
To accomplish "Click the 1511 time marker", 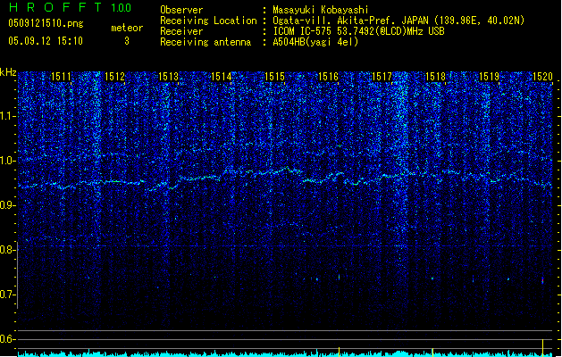I will click(62, 78).
